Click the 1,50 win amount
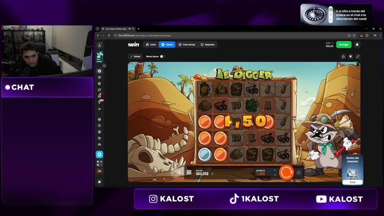The width and height of the screenshot is (384, 216). 246,121
